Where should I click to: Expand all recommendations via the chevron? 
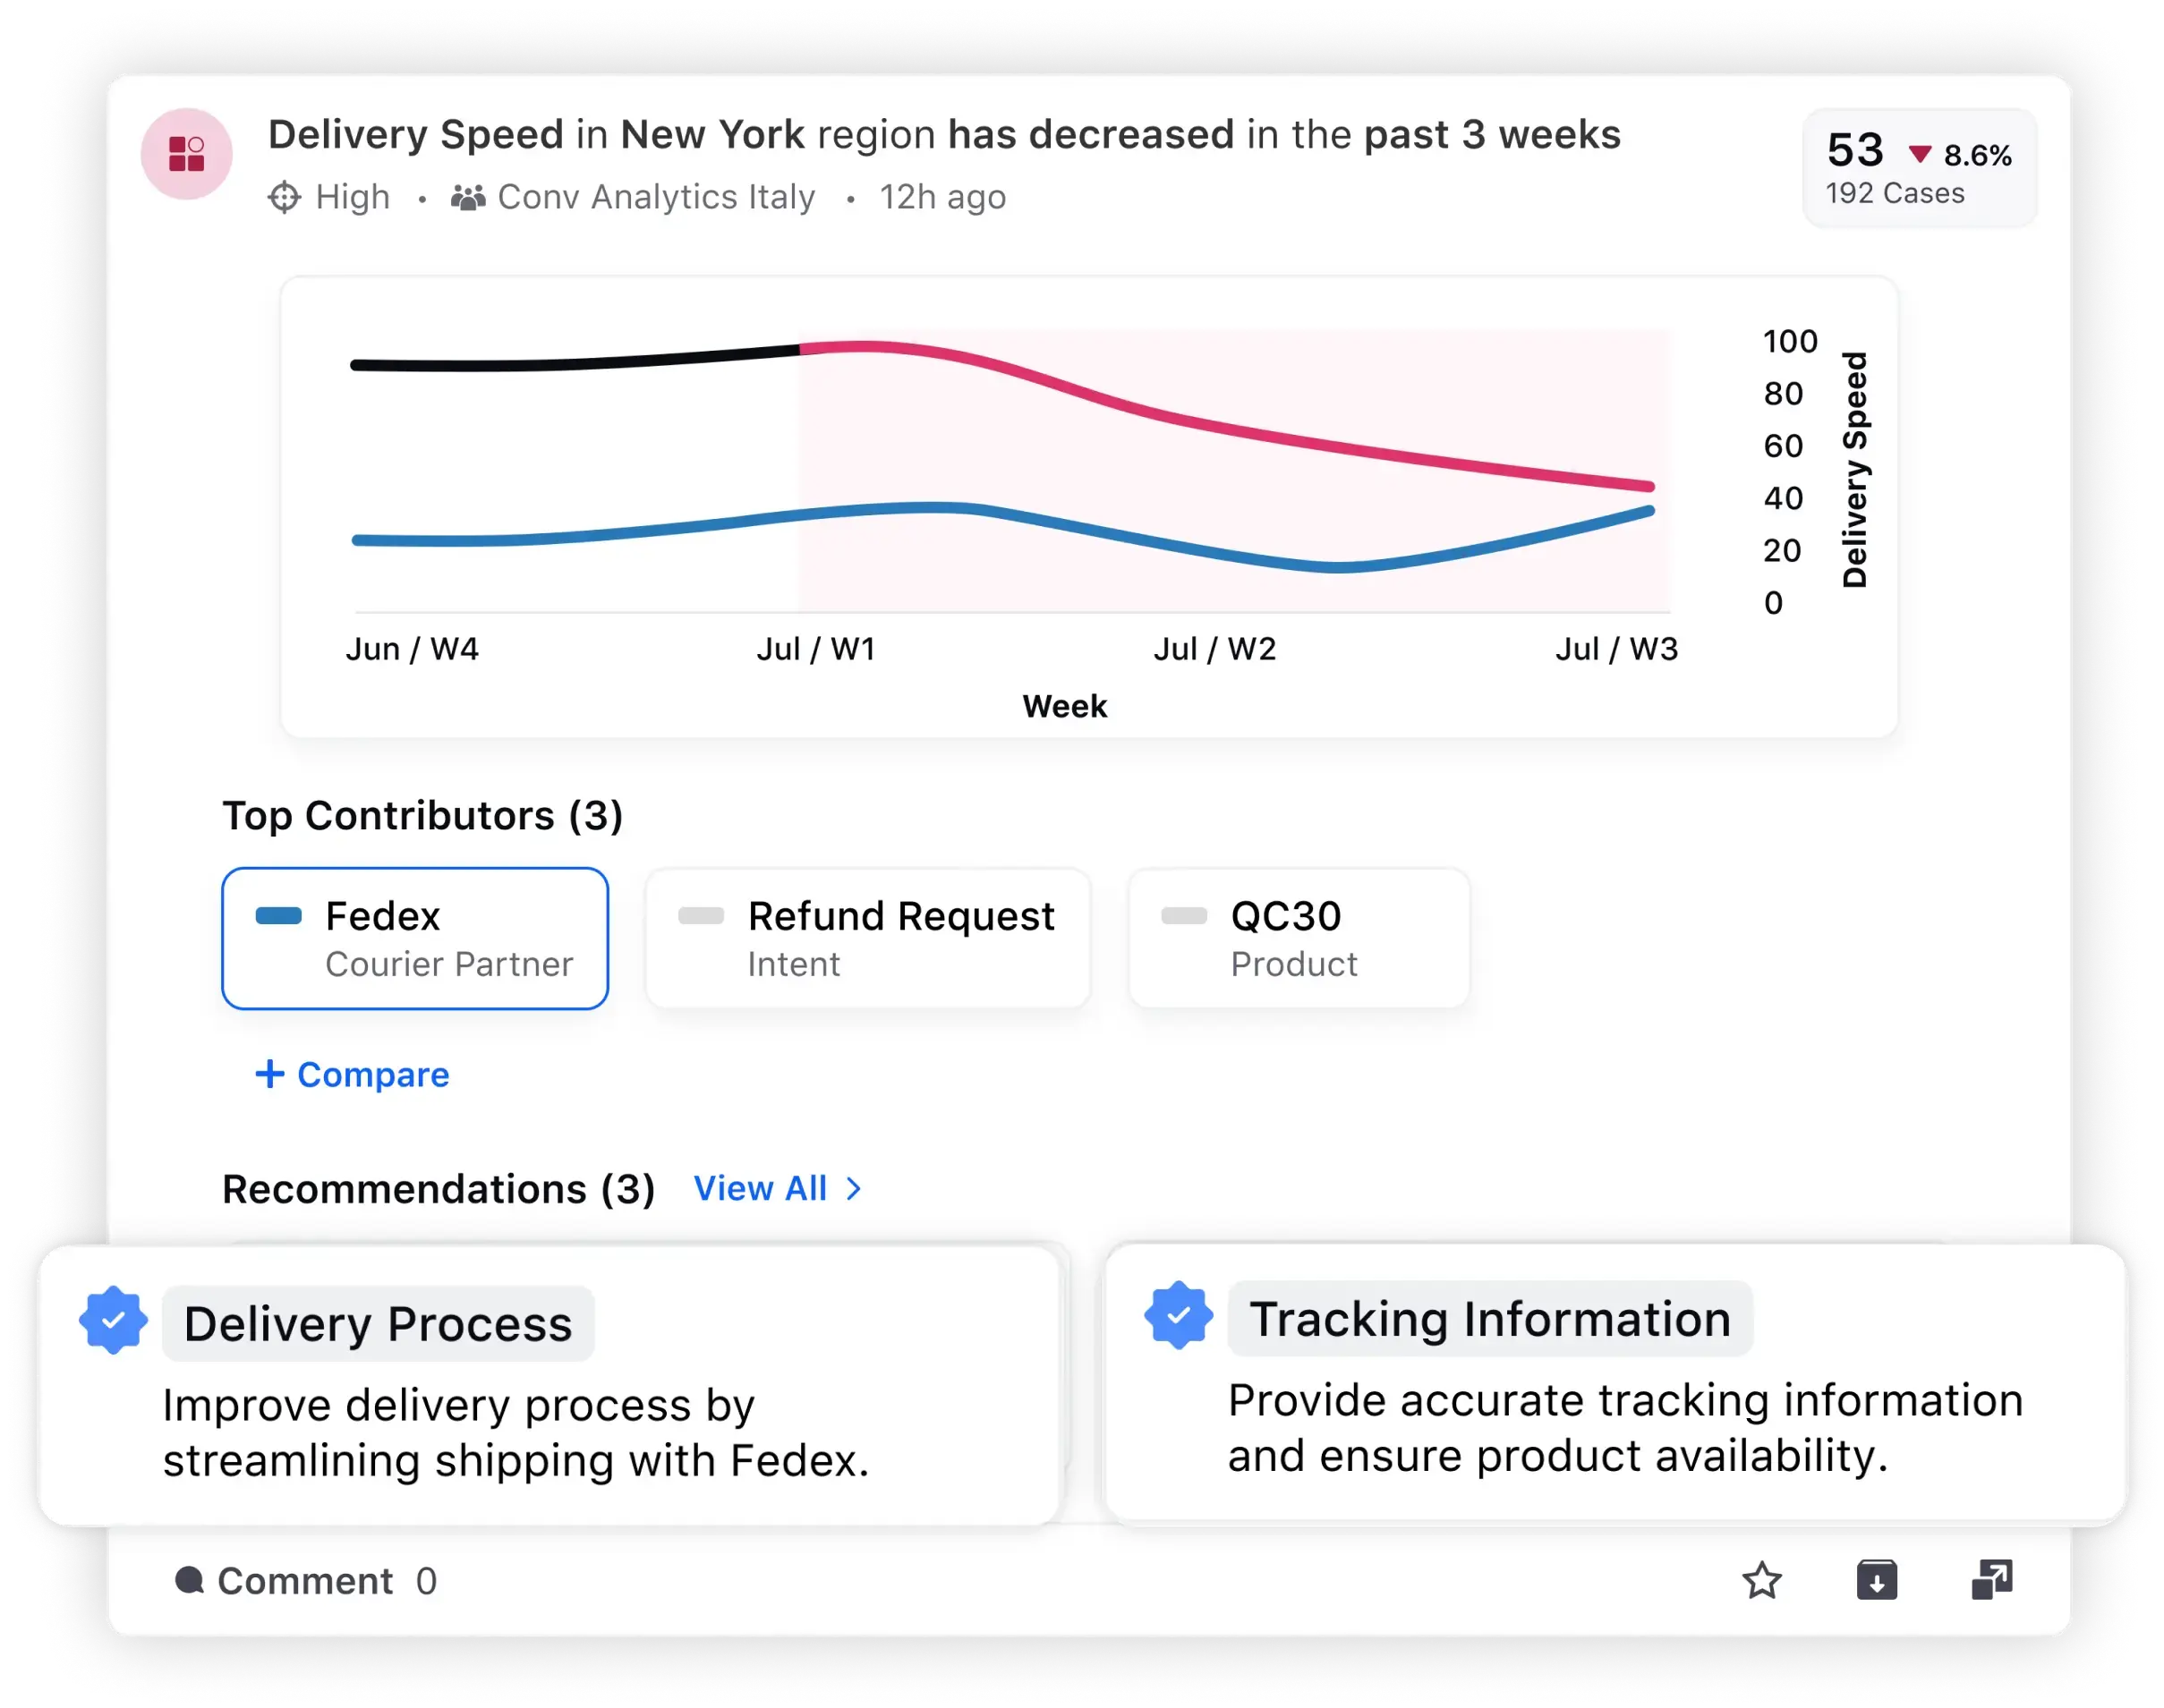(853, 1188)
